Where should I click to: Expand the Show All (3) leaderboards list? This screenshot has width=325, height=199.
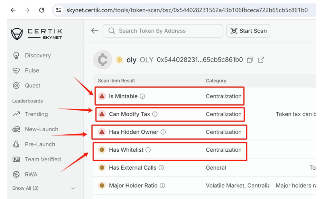(x=73, y=188)
